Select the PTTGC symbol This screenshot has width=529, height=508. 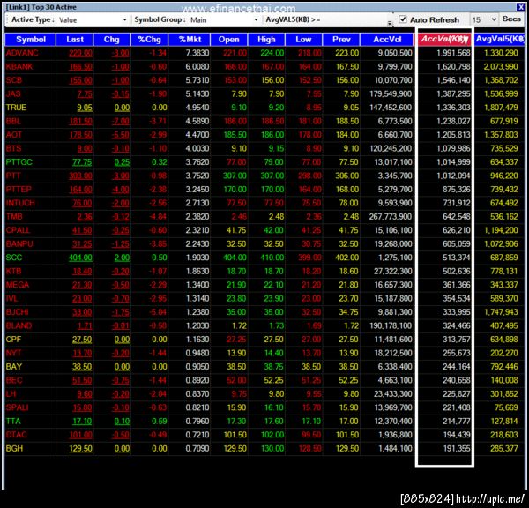[x=19, y=162]
